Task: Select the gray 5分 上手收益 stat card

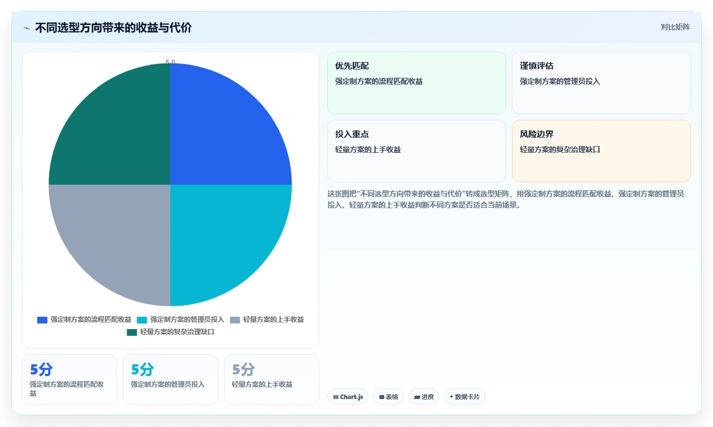Action: (272, 379)
